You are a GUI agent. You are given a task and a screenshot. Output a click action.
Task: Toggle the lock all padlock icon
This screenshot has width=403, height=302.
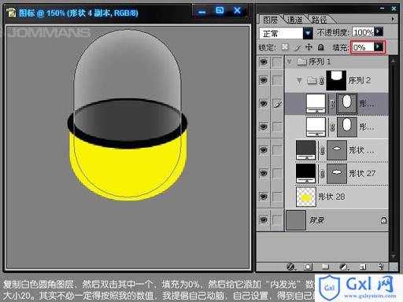coord(320,47)
